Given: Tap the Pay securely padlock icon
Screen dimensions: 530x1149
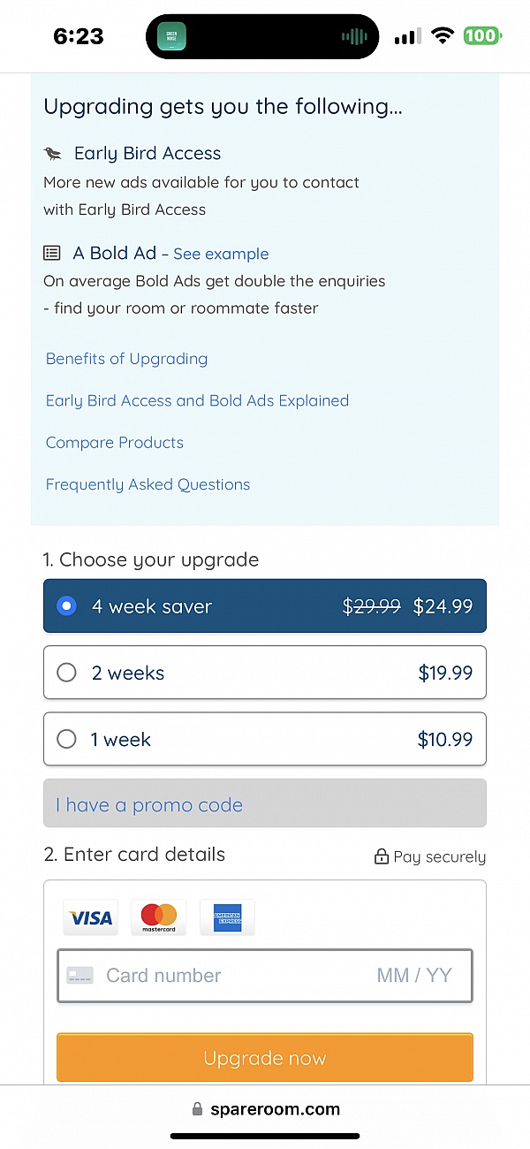Looking at the screenshot, I should [382, 856].
